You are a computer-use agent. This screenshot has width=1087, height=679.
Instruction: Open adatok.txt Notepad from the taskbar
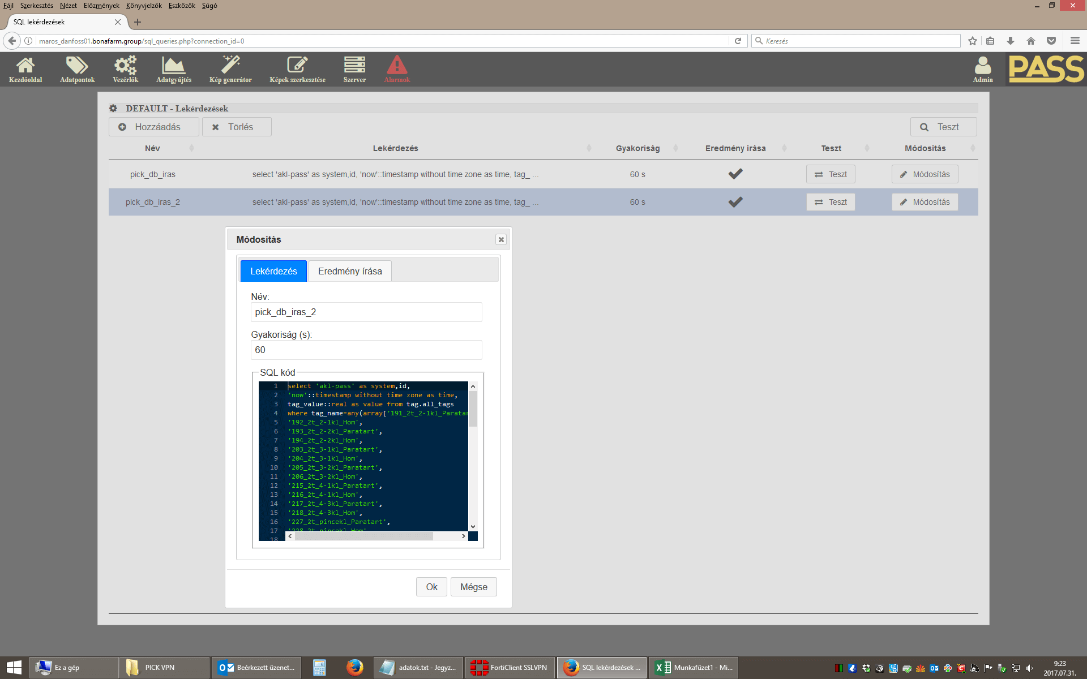pos(418,668)
